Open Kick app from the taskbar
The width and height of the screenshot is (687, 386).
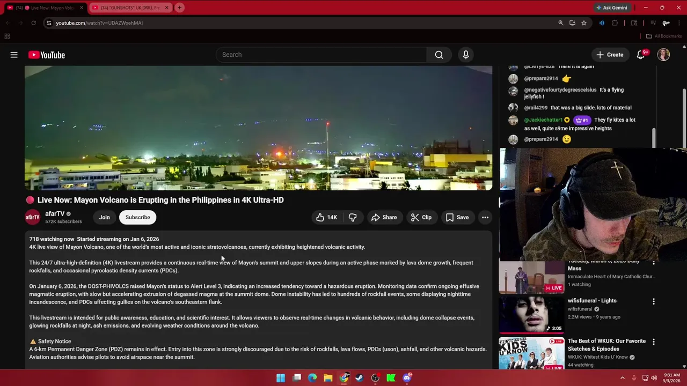coord(391,378)
